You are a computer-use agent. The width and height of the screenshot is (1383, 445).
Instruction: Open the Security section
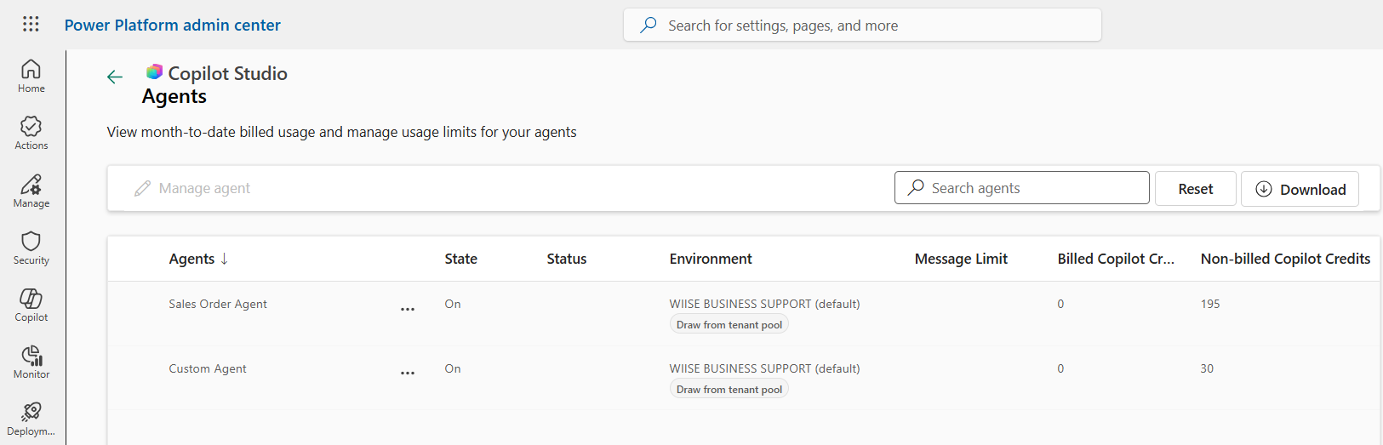[x=31, y=248]
